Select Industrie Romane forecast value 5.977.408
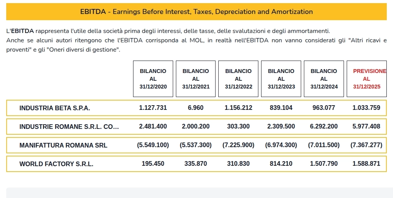Viewport: 393px width, 198px height. coord(367,126)
